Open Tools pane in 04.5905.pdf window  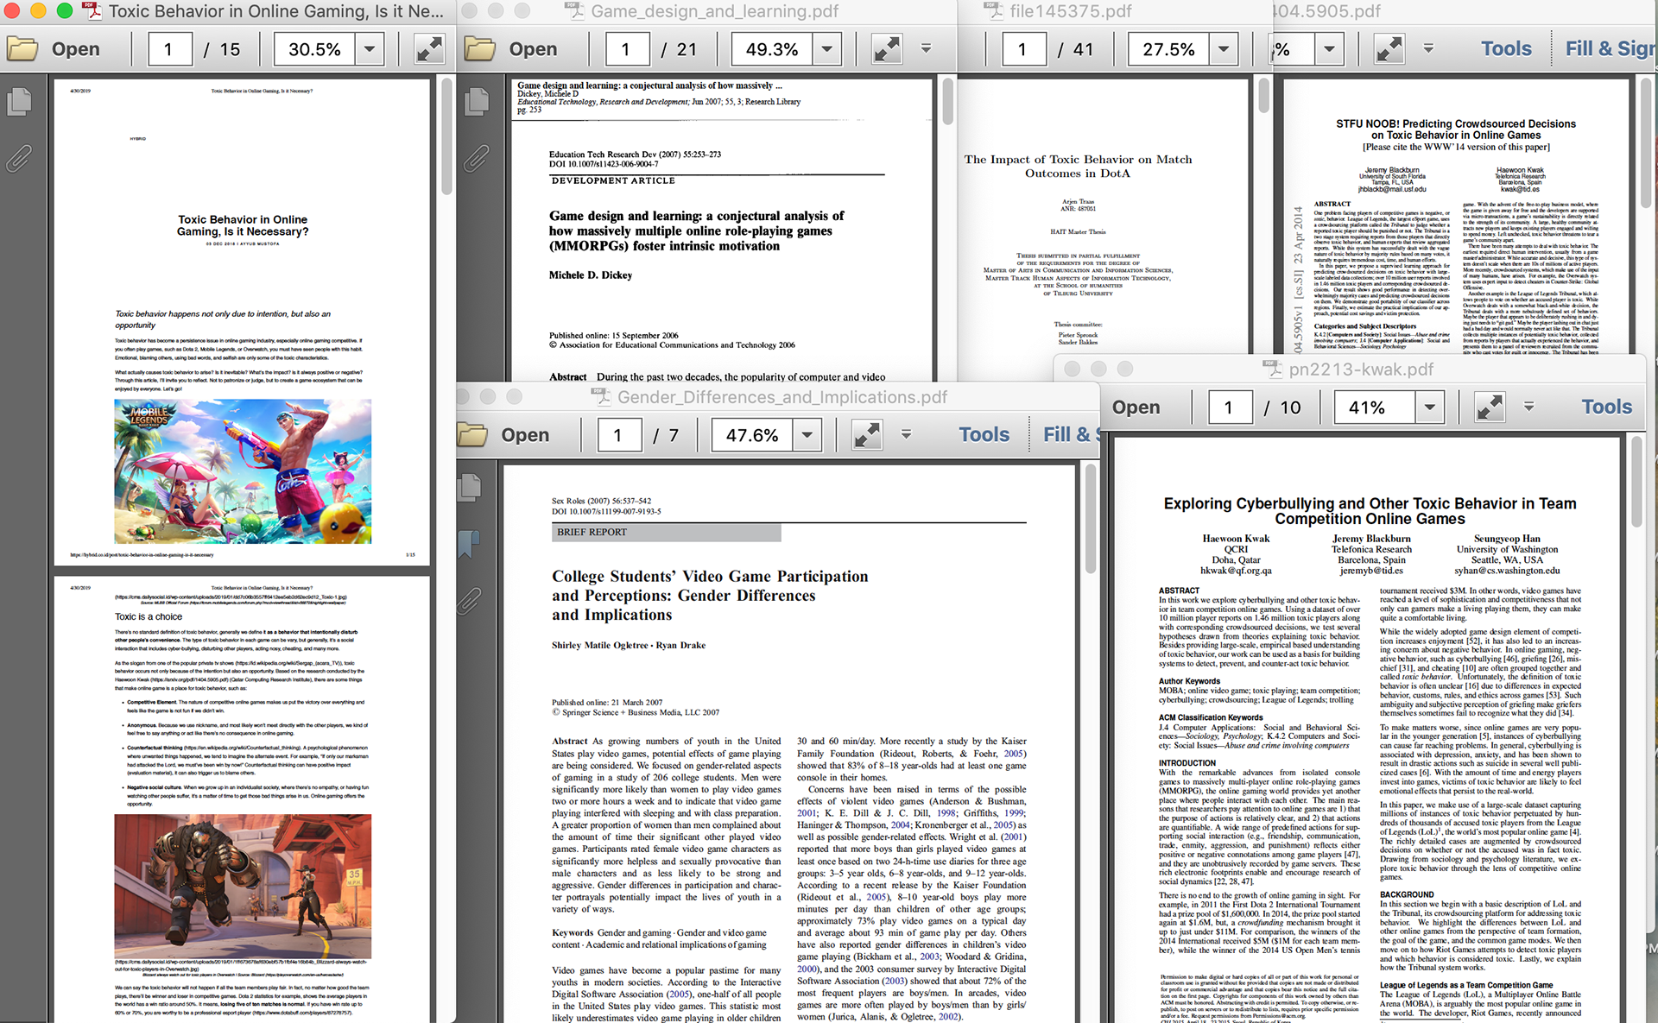[x=1506, y=49]
